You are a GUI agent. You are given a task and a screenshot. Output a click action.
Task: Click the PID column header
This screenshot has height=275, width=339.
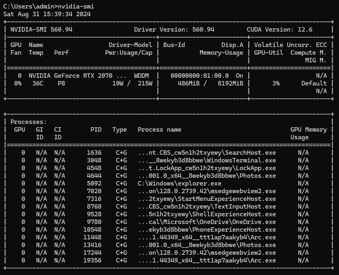pyautogui.click(x=96, y=130)
